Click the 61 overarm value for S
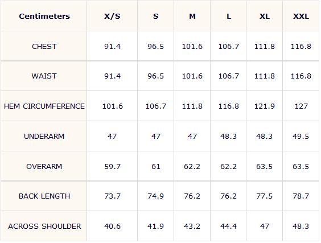This screenshot has width=321, height=243. pos(156,166)
